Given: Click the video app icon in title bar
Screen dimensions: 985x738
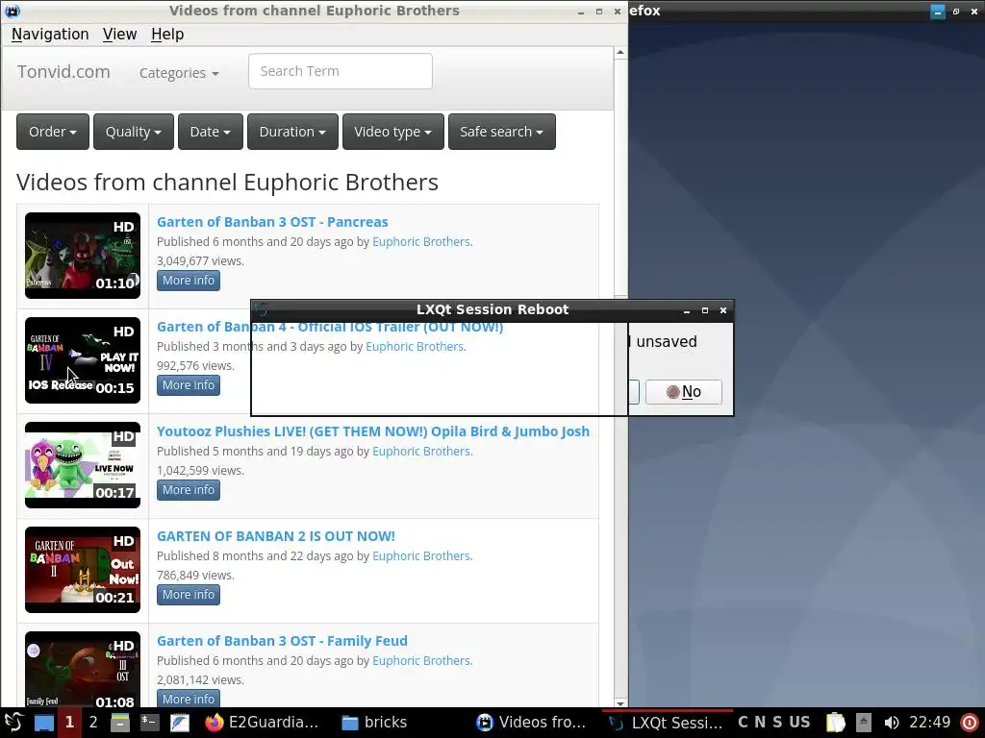Looking at the screenshot, I should tap(12, 11).
